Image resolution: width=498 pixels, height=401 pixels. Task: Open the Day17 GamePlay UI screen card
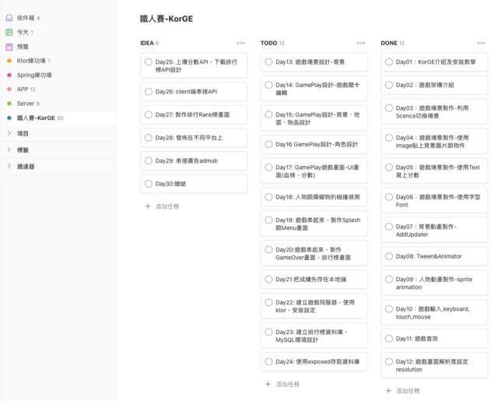click(x=314, y=171)
